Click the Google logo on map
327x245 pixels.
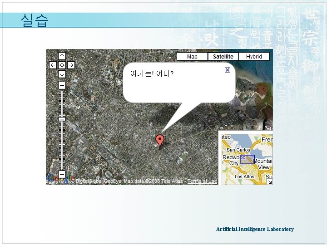pos(60,178)
